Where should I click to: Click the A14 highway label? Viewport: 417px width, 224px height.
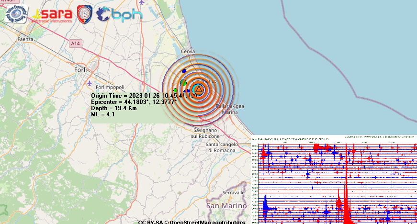(75, 44)
